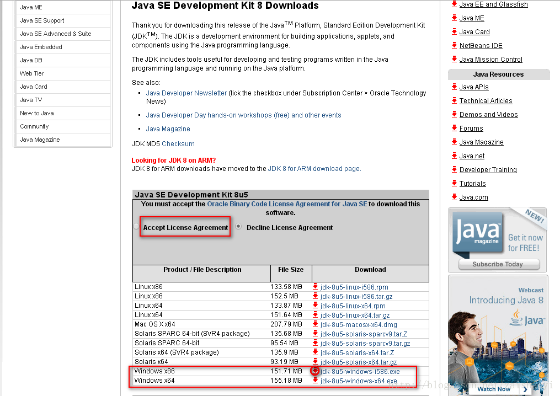Download jdk-8u5-linux-x64.tar.gz file link
560x396 pixels.
[x=355, y=315]
